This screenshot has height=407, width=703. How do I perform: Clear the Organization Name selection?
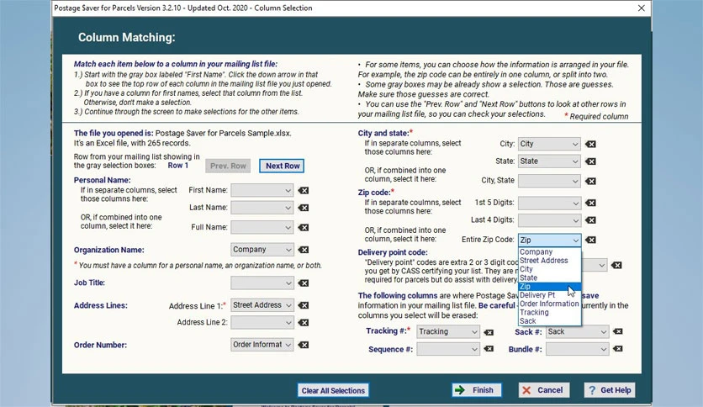tap(304, 250)
